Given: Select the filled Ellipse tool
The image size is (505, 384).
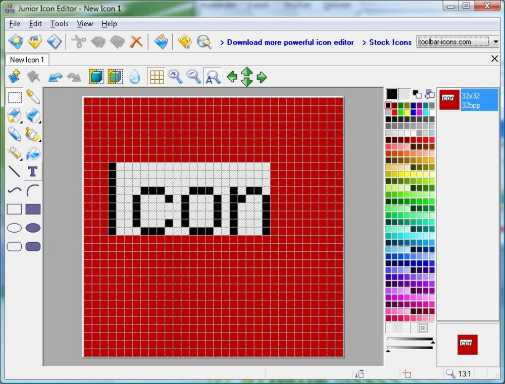Looking at the screenshot, I should coord(33,228).
